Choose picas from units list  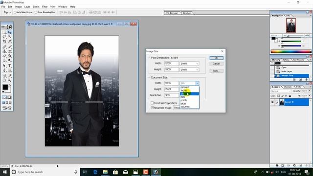[189, 104]
